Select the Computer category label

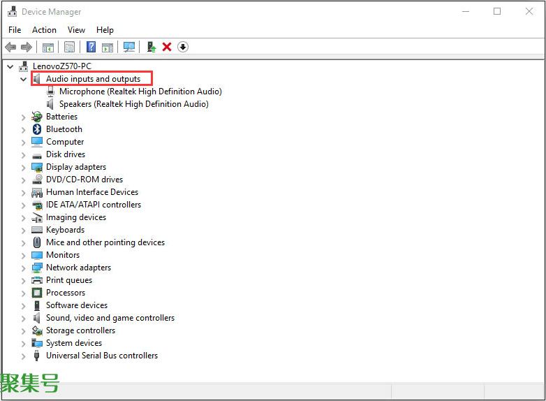(65, 142)
